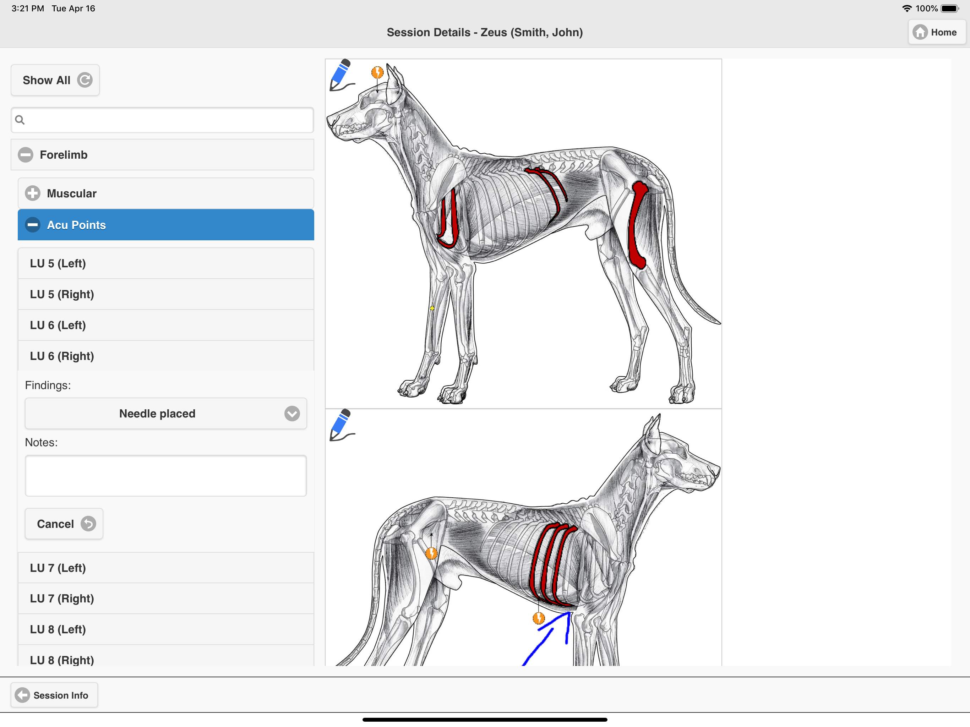Viewport: 970px width, 727px height.
Task: Expand the Muscular section
Action: tap(32, 193)
